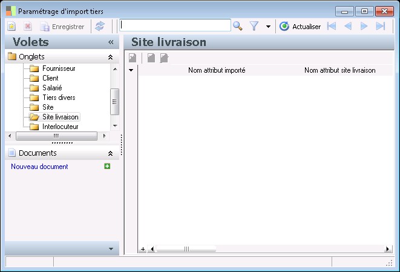Click the new record toolbar icon

pyautogui.click(x=11, y=26)
